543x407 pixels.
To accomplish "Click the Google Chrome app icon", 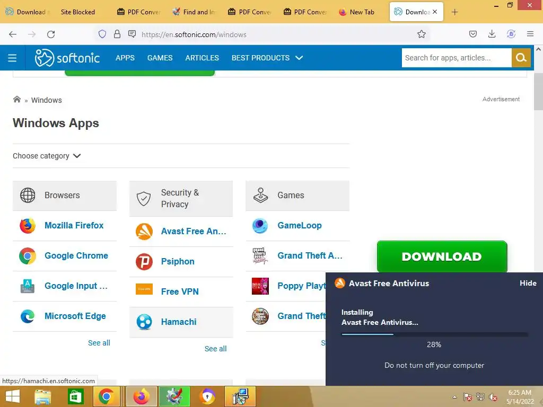I will [x=28, y=256].
